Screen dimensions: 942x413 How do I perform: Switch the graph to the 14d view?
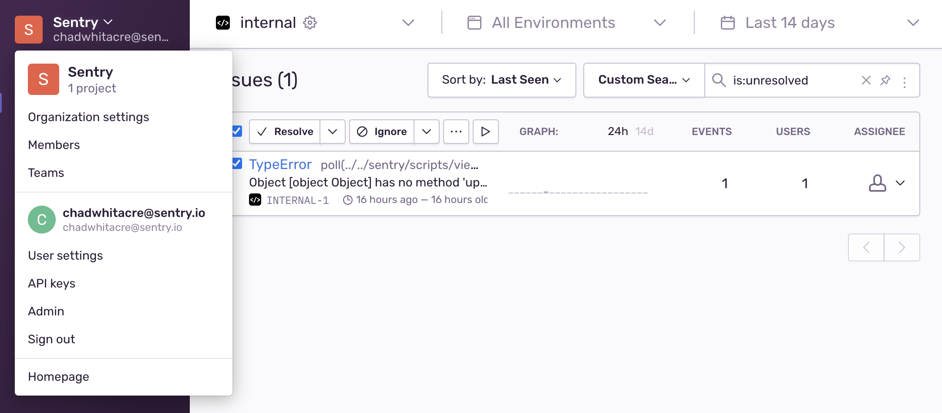pyautogui.click(x=644, y=132)
